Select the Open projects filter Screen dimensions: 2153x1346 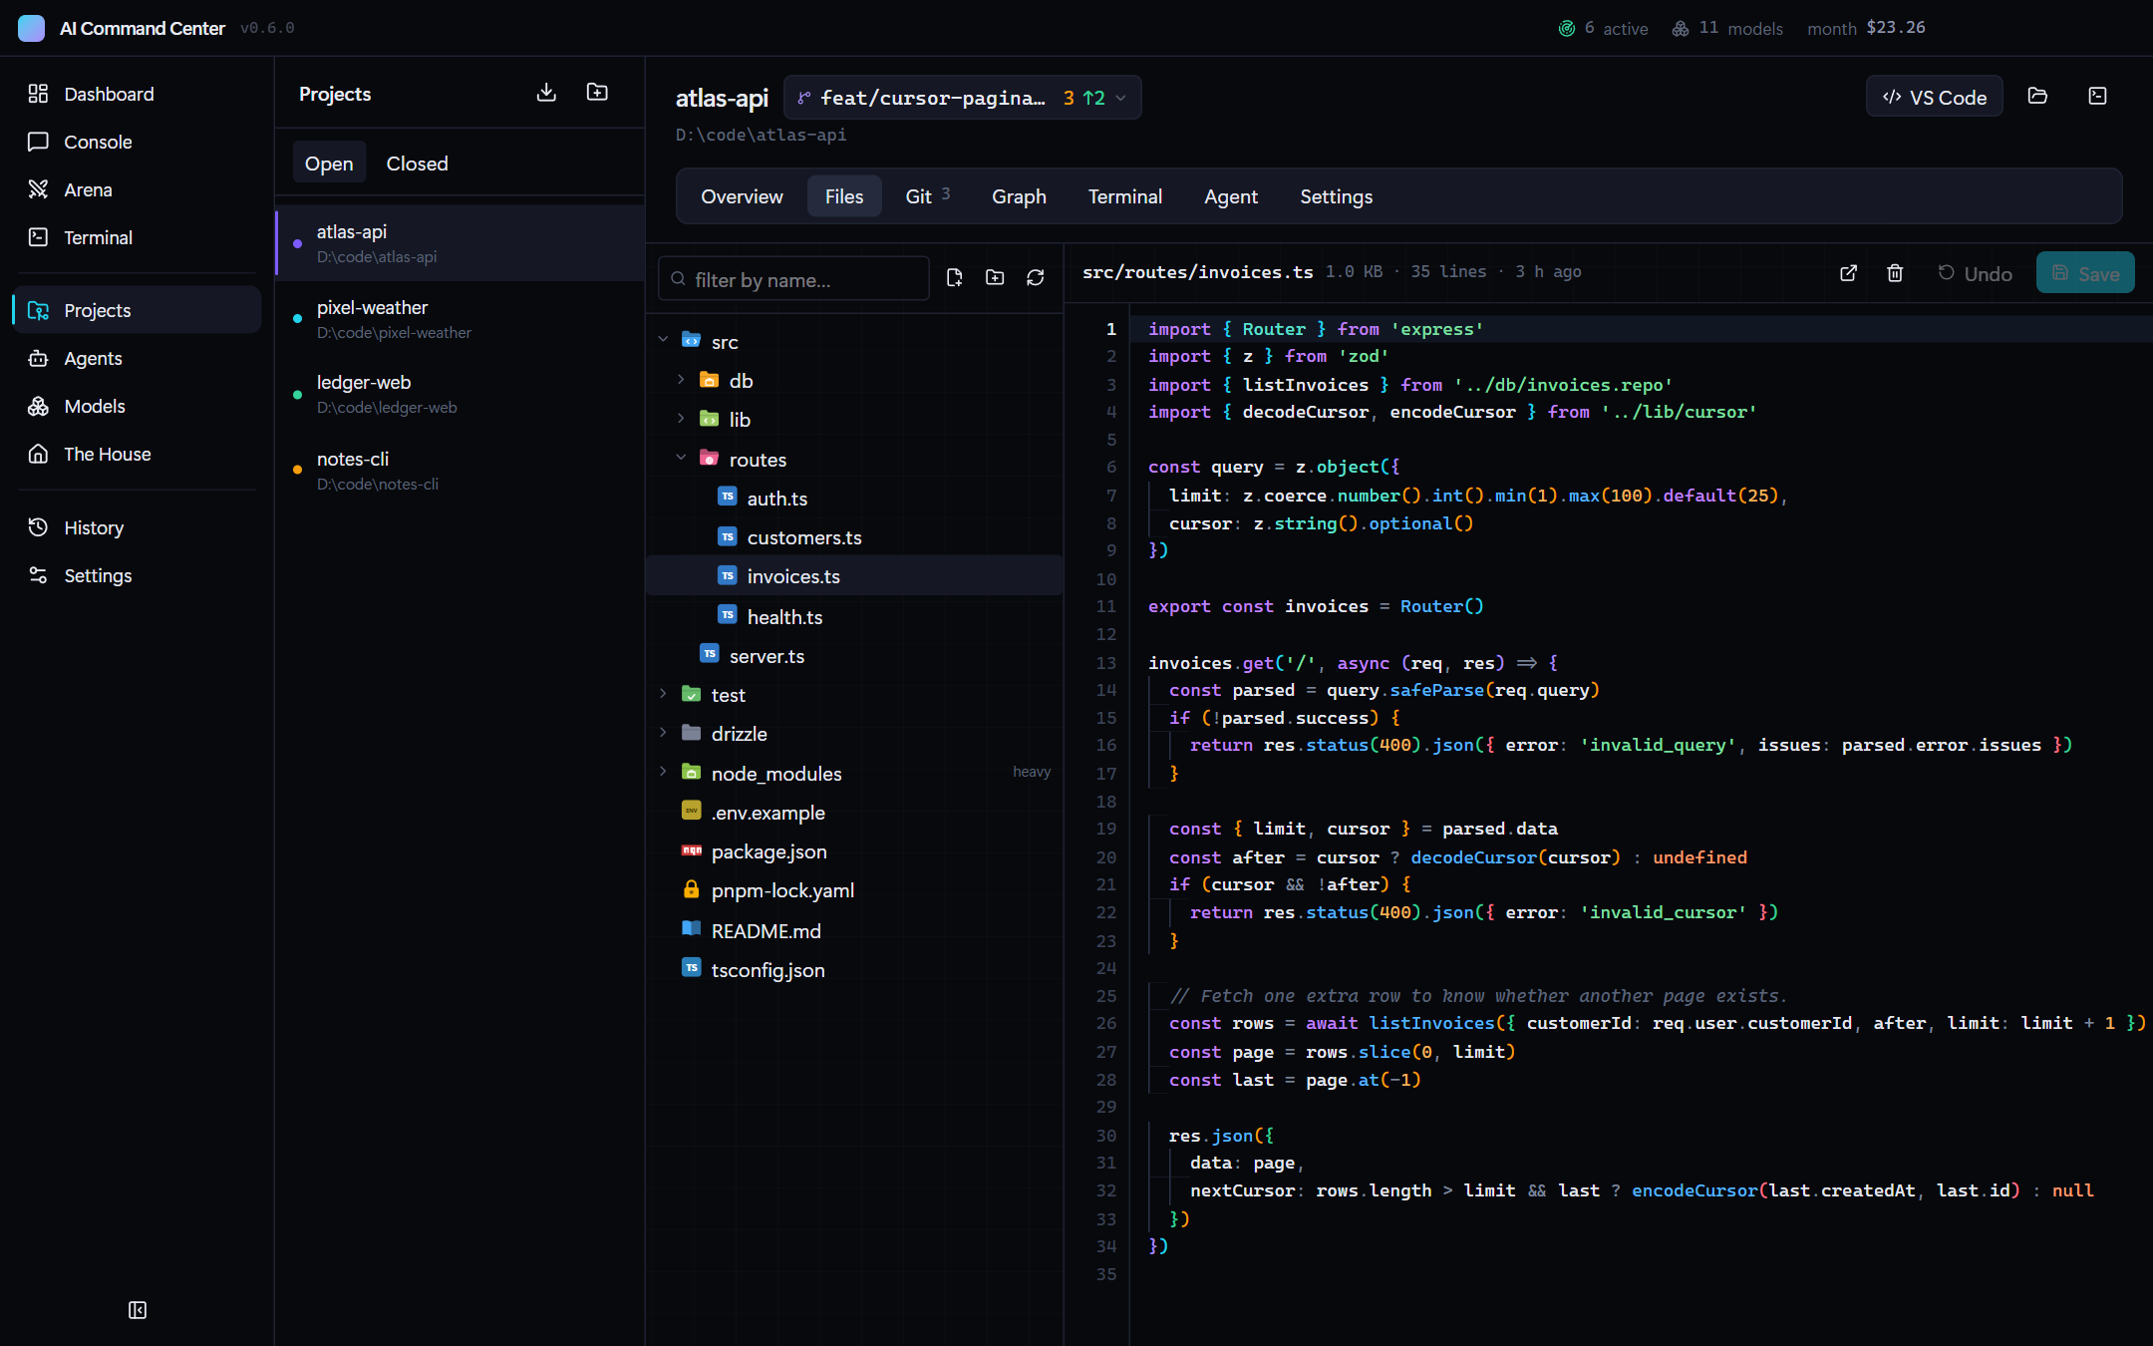tap(329, 164)
